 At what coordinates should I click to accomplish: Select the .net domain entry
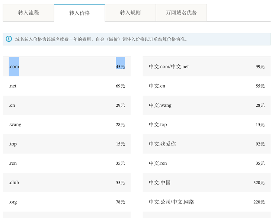[13, 86]
